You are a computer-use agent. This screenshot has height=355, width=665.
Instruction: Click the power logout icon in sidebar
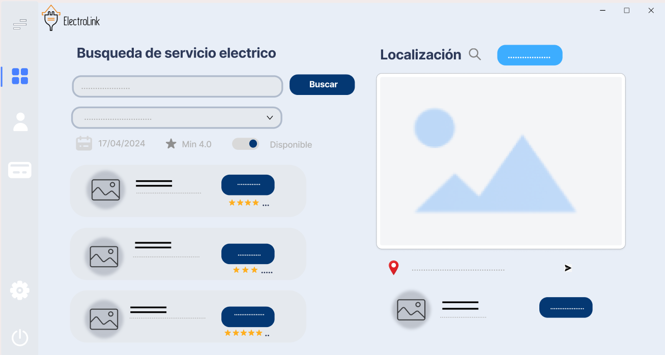point(20,338)
